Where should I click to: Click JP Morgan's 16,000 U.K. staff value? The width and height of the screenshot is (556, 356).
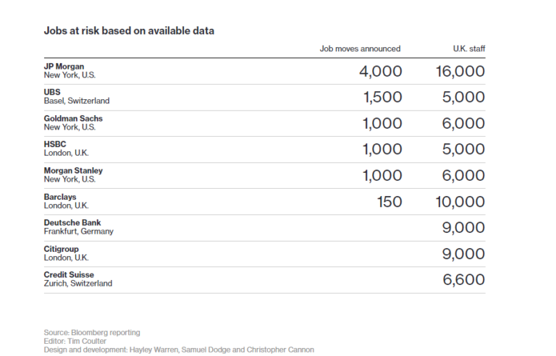pos(460,72)
